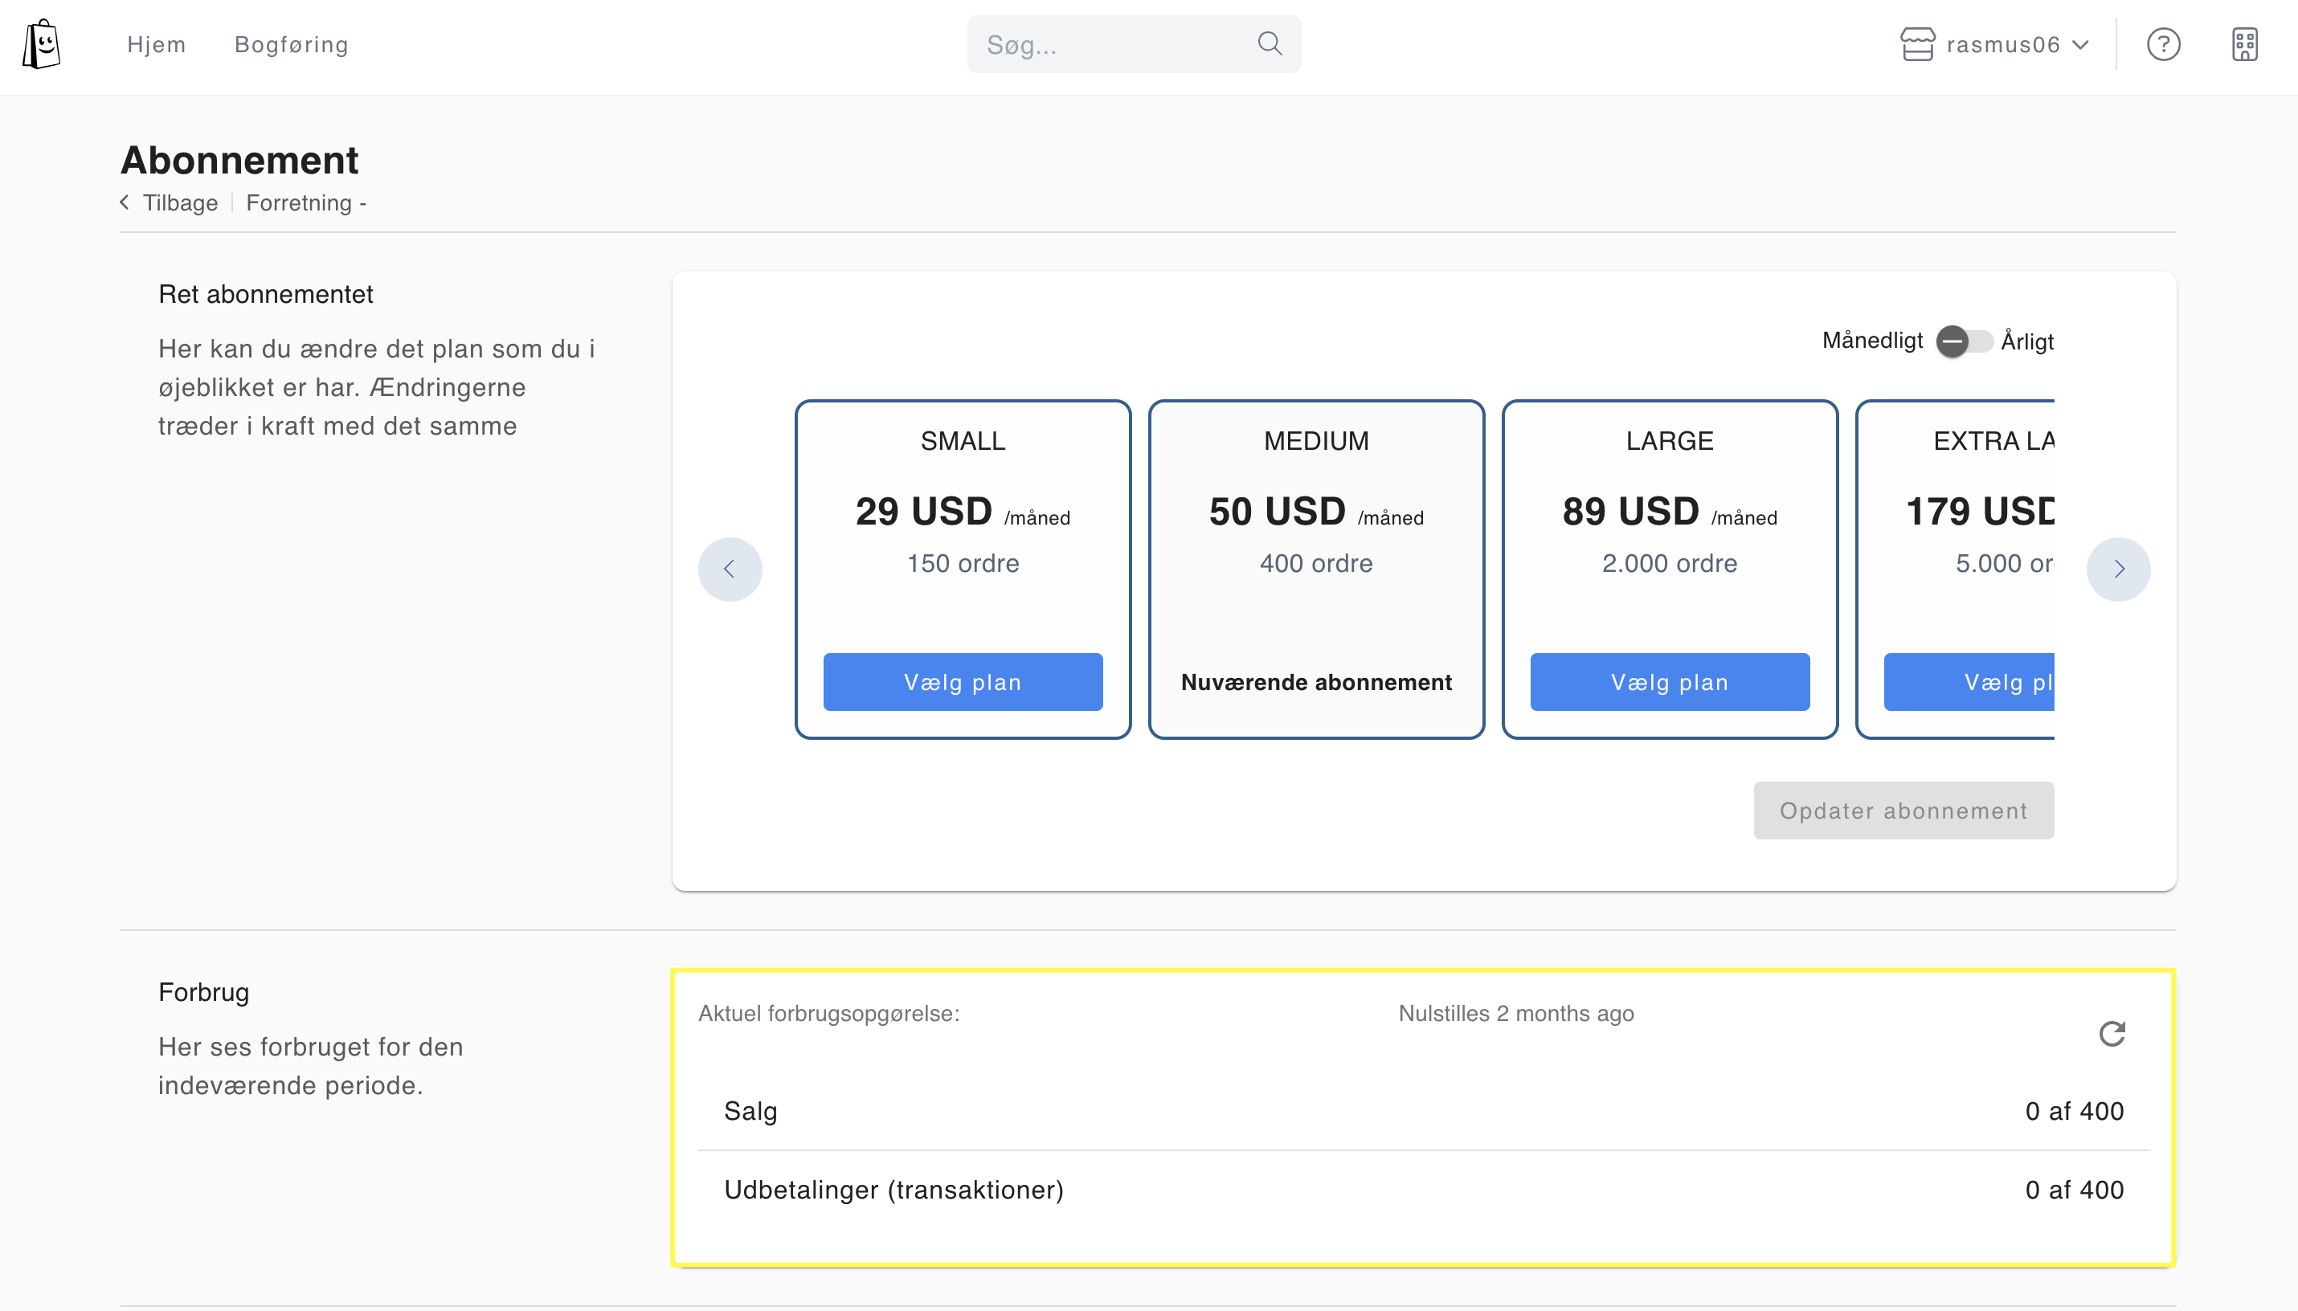
Task: Click the Månedligt label
Action: pyautogui.click(x=1872, y=341)
